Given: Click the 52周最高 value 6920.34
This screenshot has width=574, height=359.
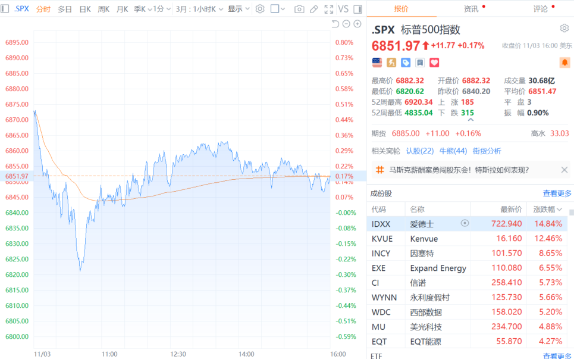Looking at the screenshot, I should click(x=418, y=102).
